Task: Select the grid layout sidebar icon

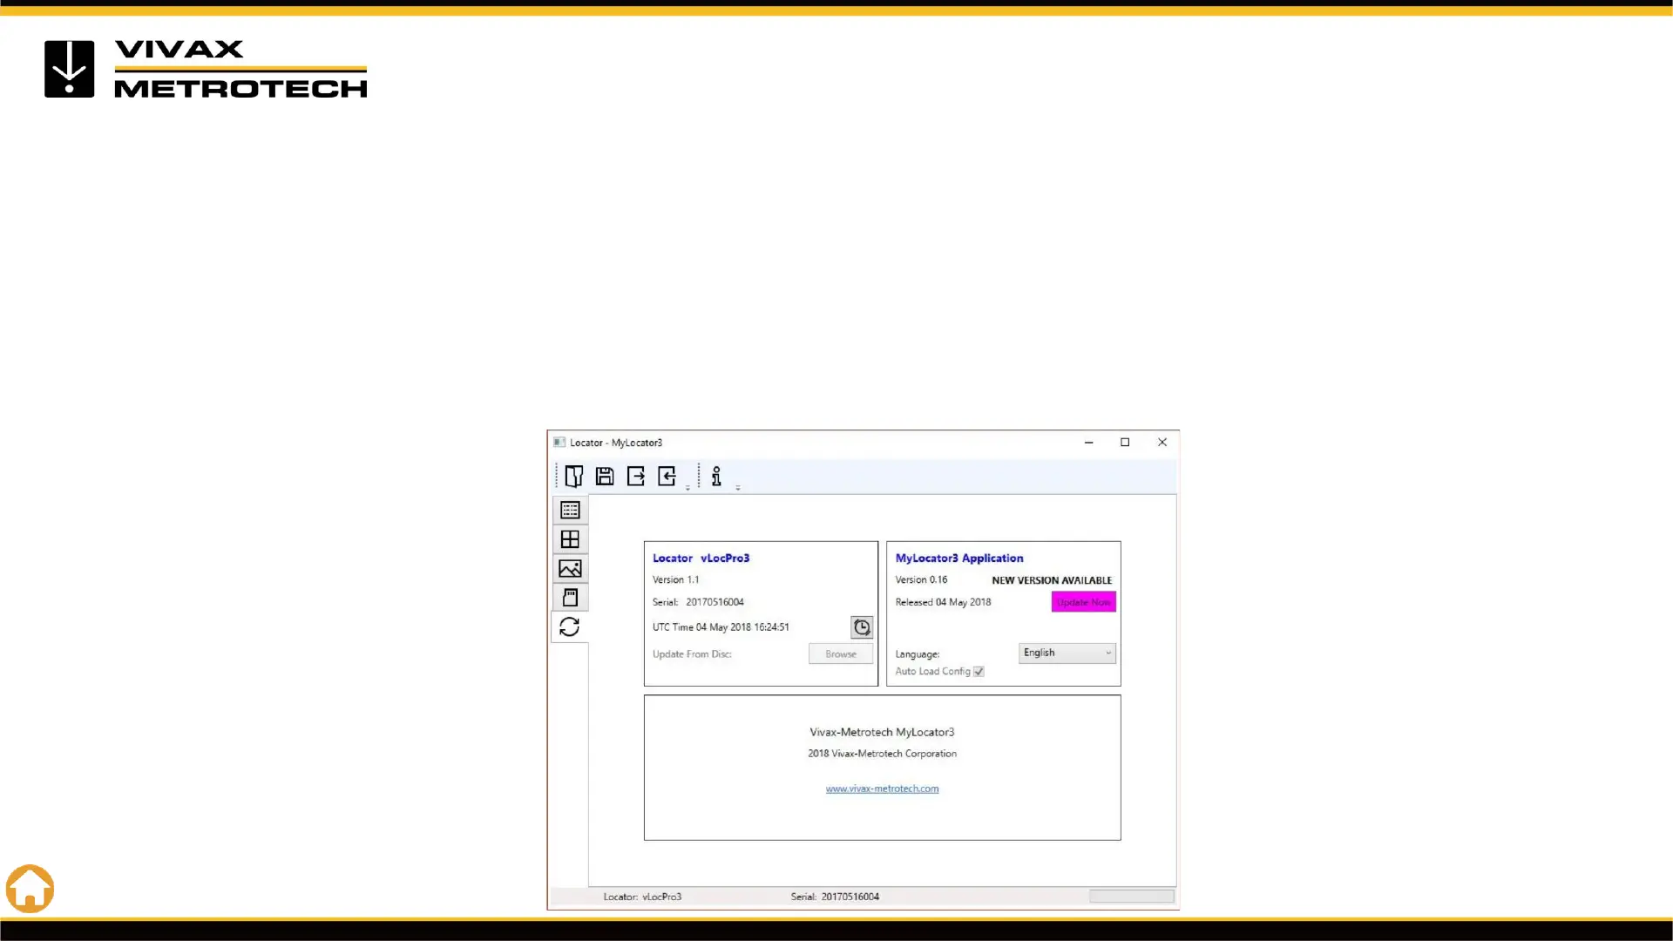Action: tap(570, 539)
